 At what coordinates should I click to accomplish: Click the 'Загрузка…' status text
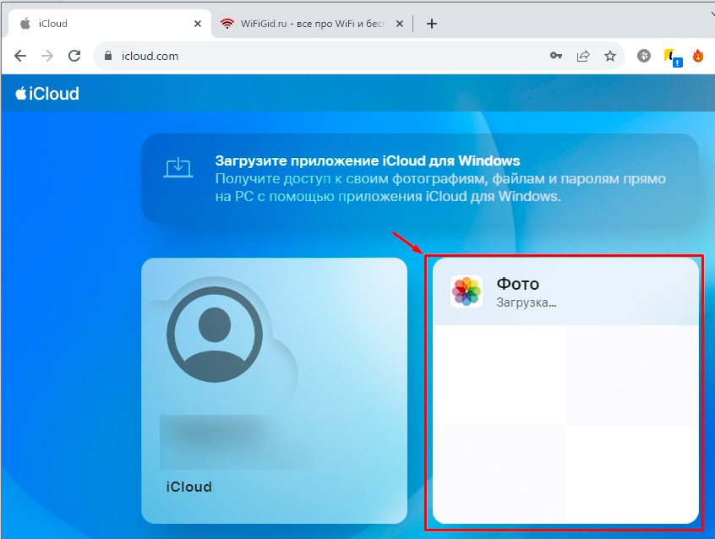[527, 302]
